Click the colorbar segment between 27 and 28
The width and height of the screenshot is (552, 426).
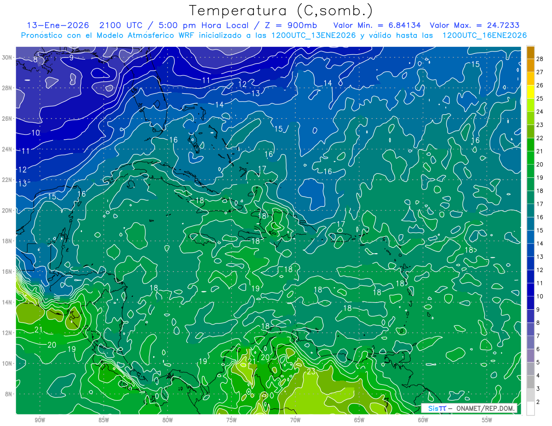click(530, 66)
